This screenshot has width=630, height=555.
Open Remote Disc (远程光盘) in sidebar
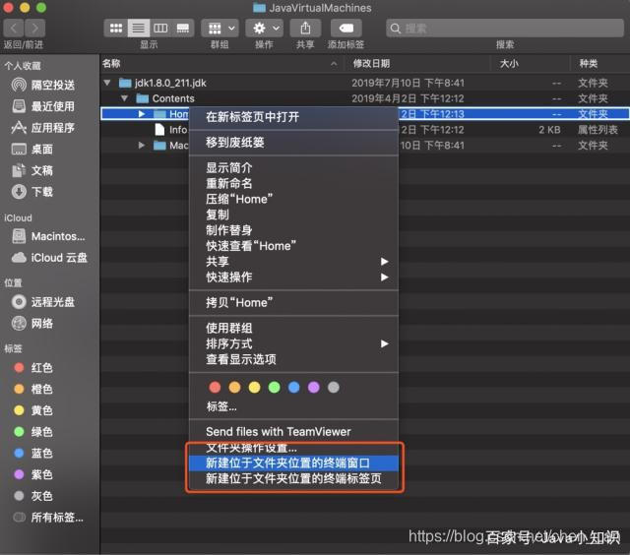point(43,301)
